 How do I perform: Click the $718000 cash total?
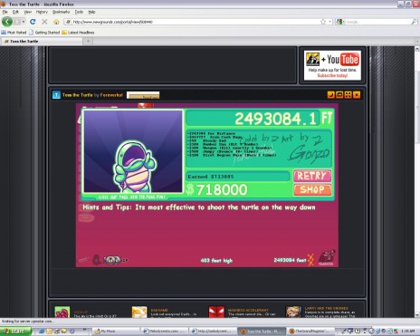[x=216, y=190]
